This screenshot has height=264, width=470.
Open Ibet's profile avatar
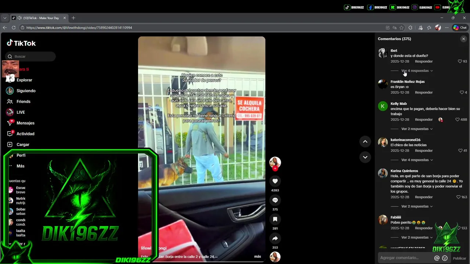[383, 53]
